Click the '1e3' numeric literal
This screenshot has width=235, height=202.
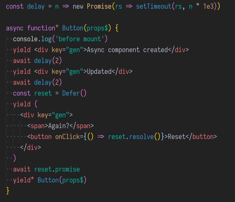(x=208, y=7)
